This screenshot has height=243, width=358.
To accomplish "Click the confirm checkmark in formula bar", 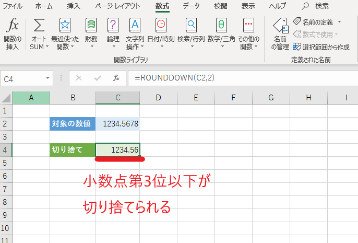I will [x=98, y=78].
